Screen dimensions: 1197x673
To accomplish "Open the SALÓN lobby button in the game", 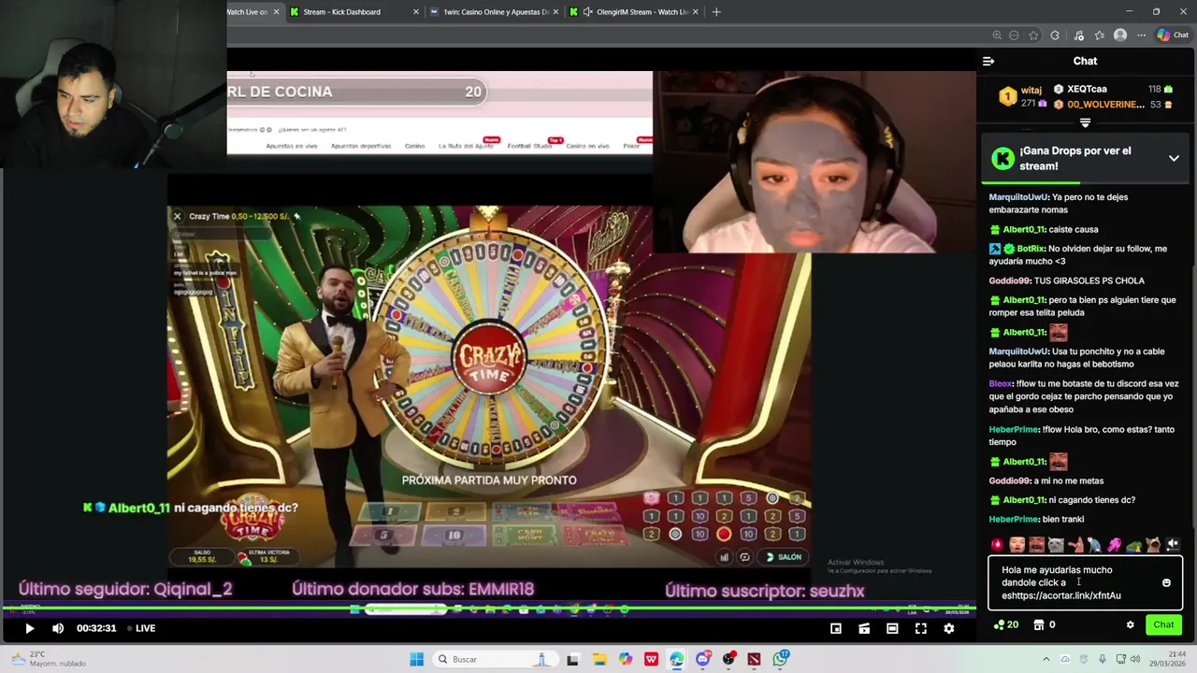I will click(x=784, y=557).
